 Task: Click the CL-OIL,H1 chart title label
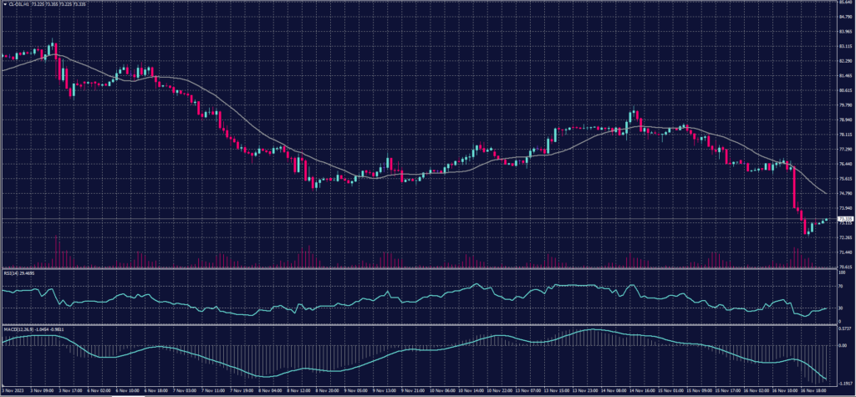[20, 3]
